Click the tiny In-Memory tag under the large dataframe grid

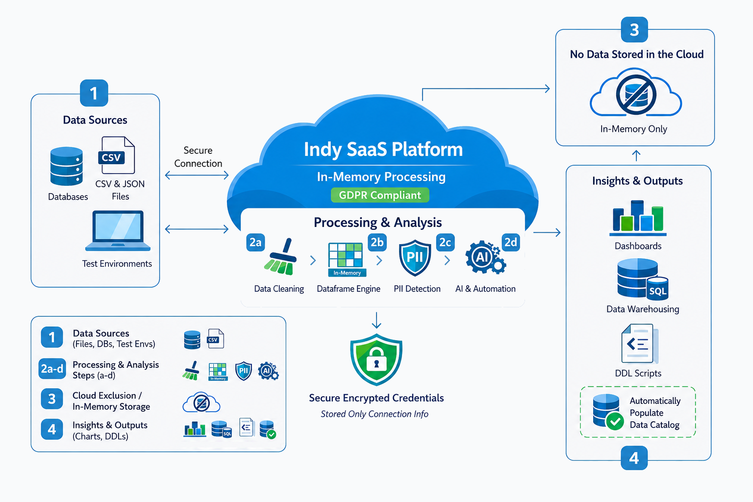pos(347,273)
